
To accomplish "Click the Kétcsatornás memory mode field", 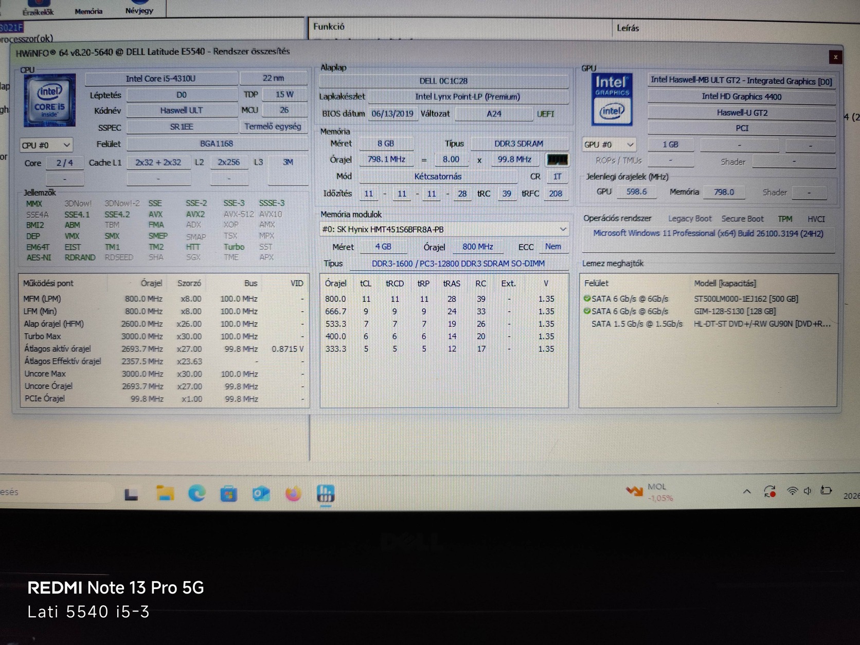I will click(438, 176).
